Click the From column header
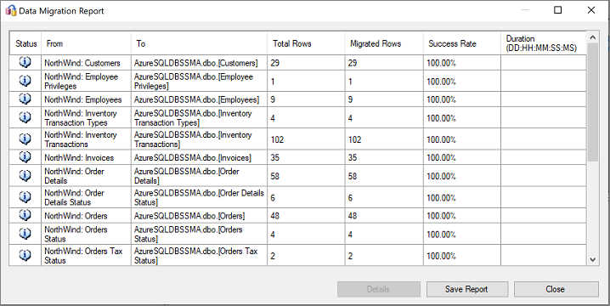The height and width of the screenshot is (306, 610). pyautogui.click(x=86, y=43)
